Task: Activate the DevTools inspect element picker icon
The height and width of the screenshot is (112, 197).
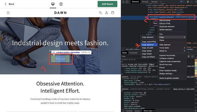Action: (123, 2)
